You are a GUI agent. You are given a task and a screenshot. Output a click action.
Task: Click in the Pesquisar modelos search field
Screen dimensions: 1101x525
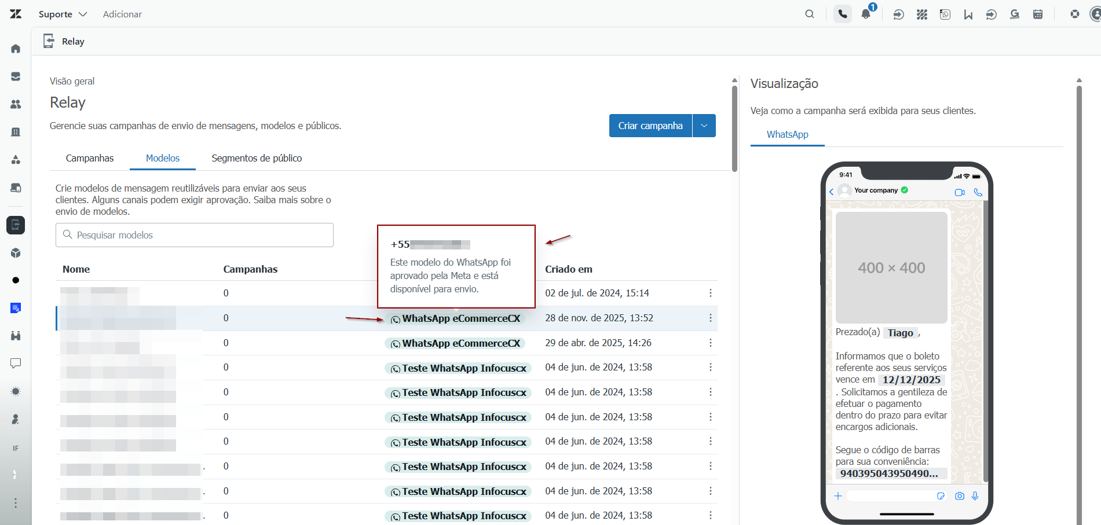pos(195,235)
